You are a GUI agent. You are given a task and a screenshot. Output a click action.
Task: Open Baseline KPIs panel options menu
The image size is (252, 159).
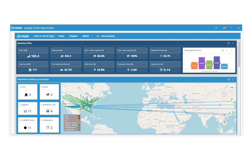(x=233, y=43)
